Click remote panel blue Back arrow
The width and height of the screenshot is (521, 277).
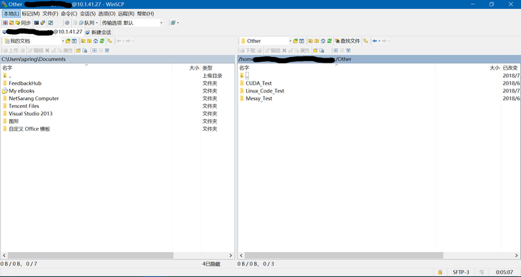point(374,41)
